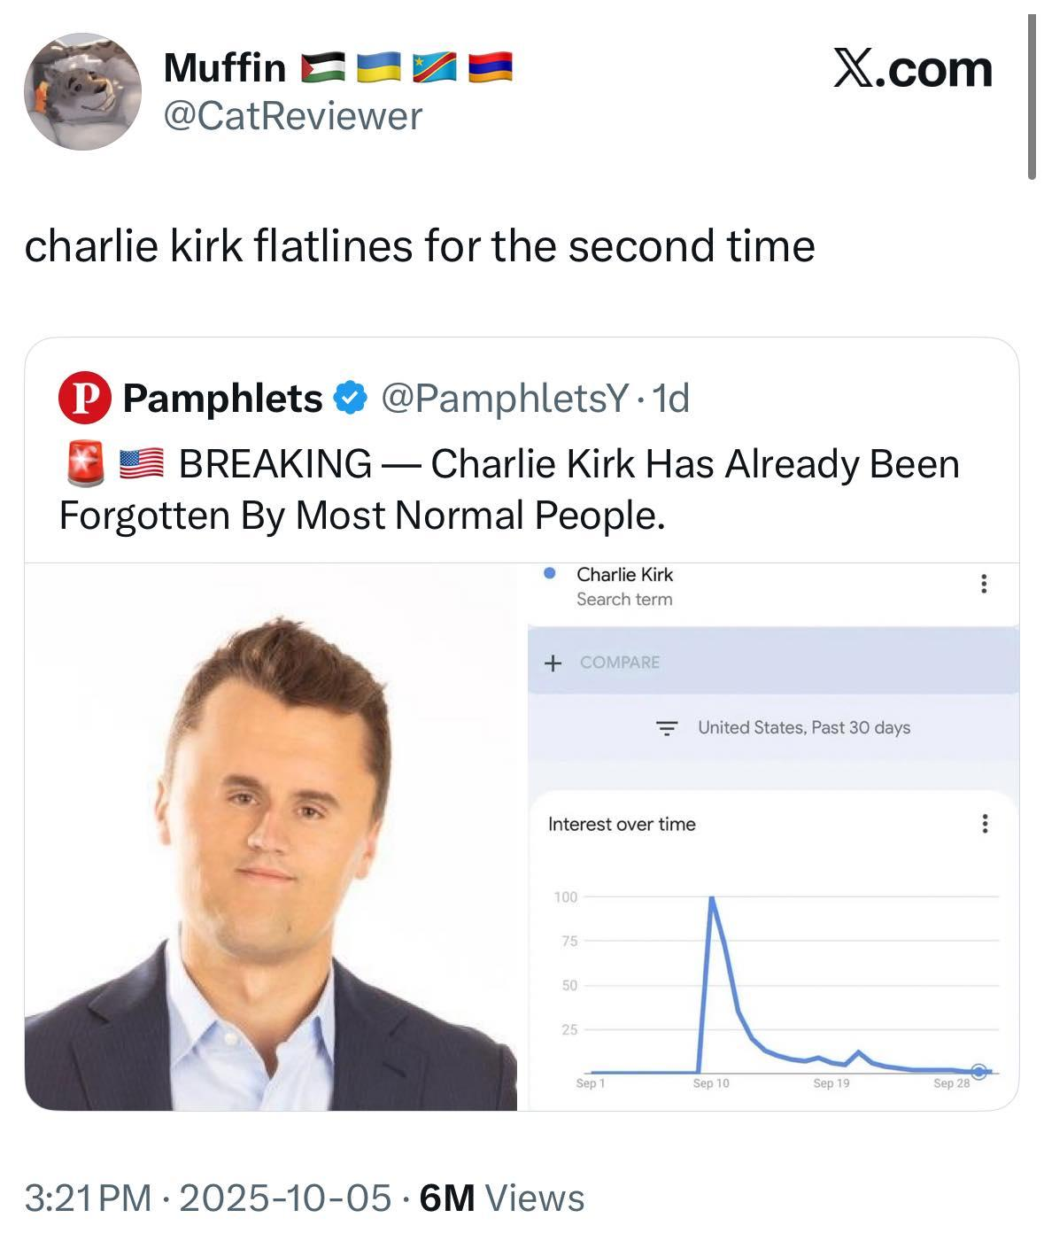
Task: Click the peak of the trend line graph
Action: 711,898
